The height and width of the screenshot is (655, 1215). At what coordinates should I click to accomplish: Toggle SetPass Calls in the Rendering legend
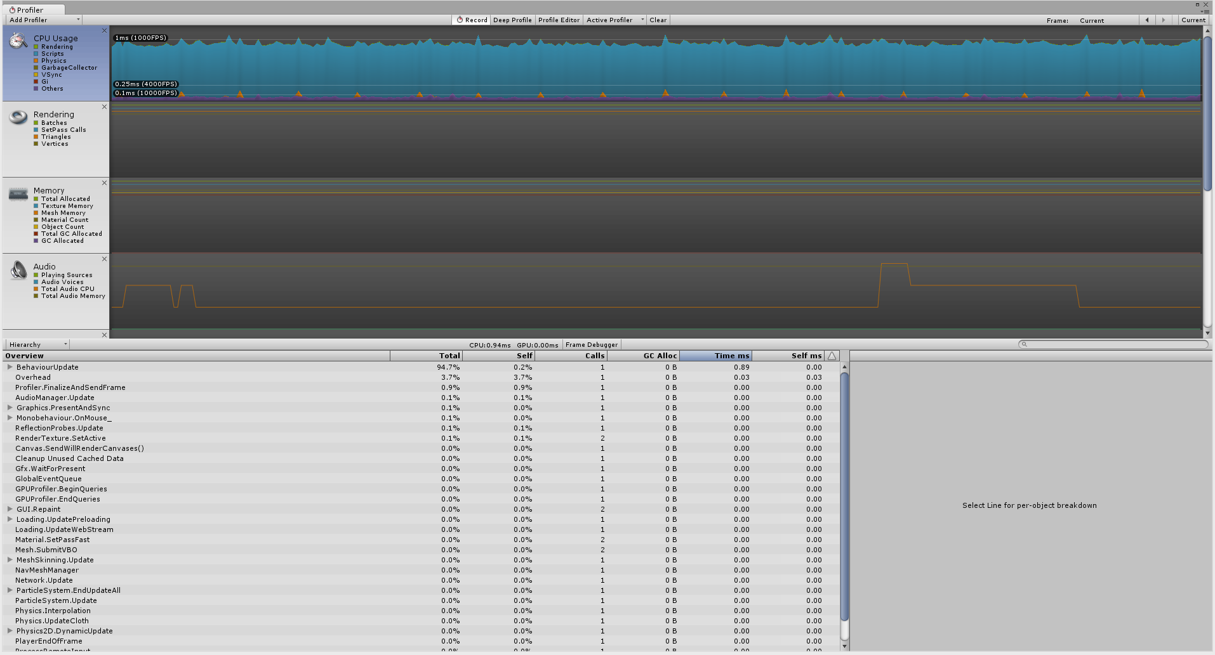tap(37, 129)
